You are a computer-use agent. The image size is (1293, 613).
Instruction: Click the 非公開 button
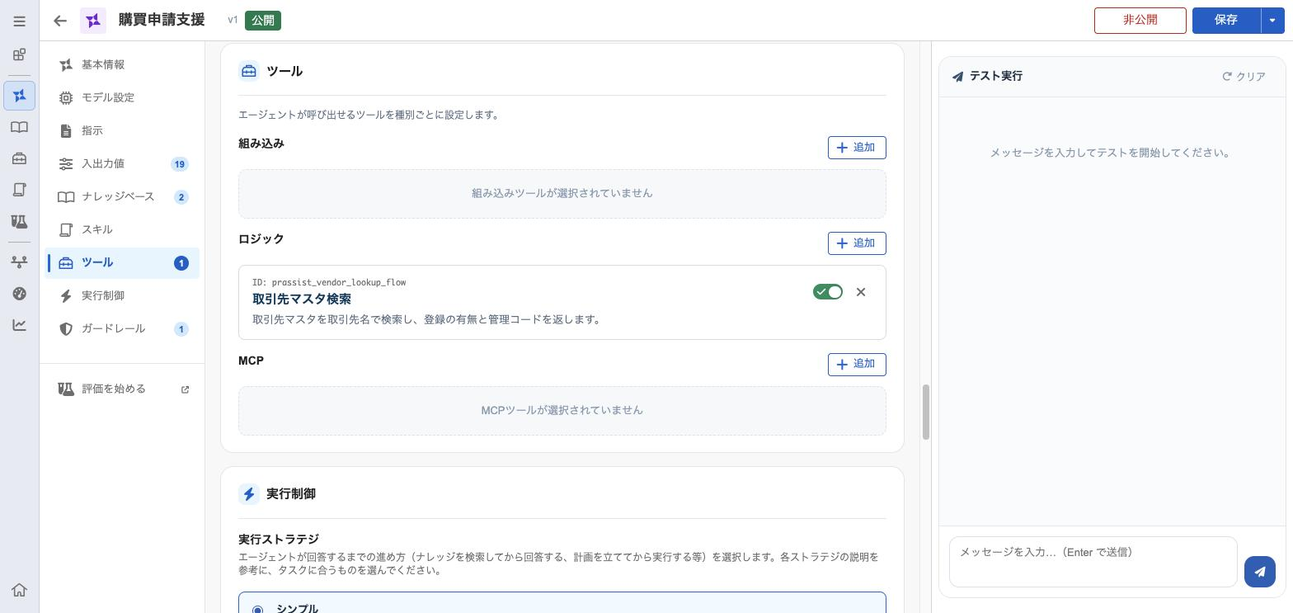click(x=1140, y=21)
